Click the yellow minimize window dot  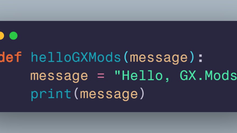(2, 36)
